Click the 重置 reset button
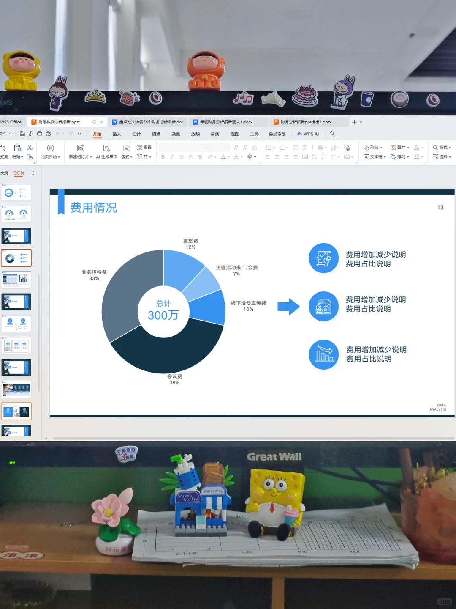Viewport: 456px width, 609px height. coord(144,148)
